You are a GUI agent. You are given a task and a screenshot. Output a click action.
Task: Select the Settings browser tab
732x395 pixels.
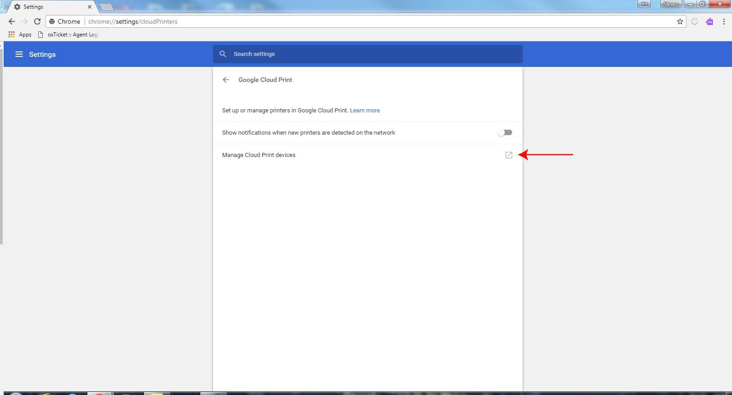click(x=50, y=7)
